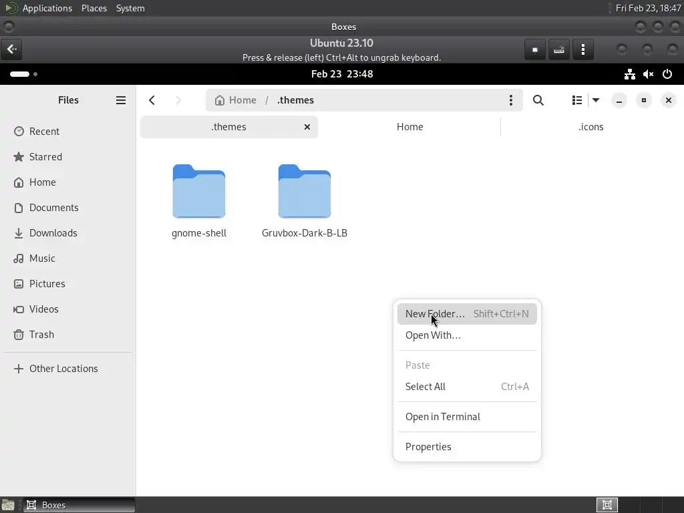Screen dimensions: 684x513
Task: Click Boxes in the taskbar
Action: [x=79, y=505]
